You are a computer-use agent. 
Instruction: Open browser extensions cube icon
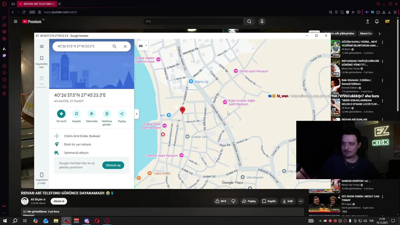378,12
